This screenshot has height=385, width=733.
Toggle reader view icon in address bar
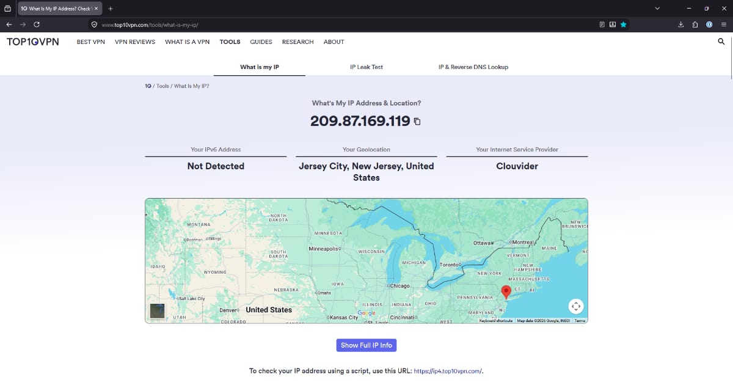pos(602,24)
